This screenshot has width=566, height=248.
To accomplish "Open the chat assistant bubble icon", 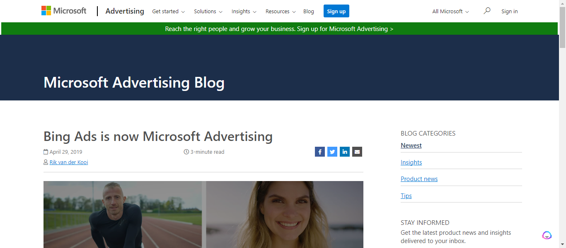I will tap(547, 235).
